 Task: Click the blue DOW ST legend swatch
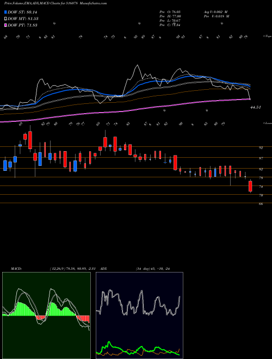click(x=6, y=12)
